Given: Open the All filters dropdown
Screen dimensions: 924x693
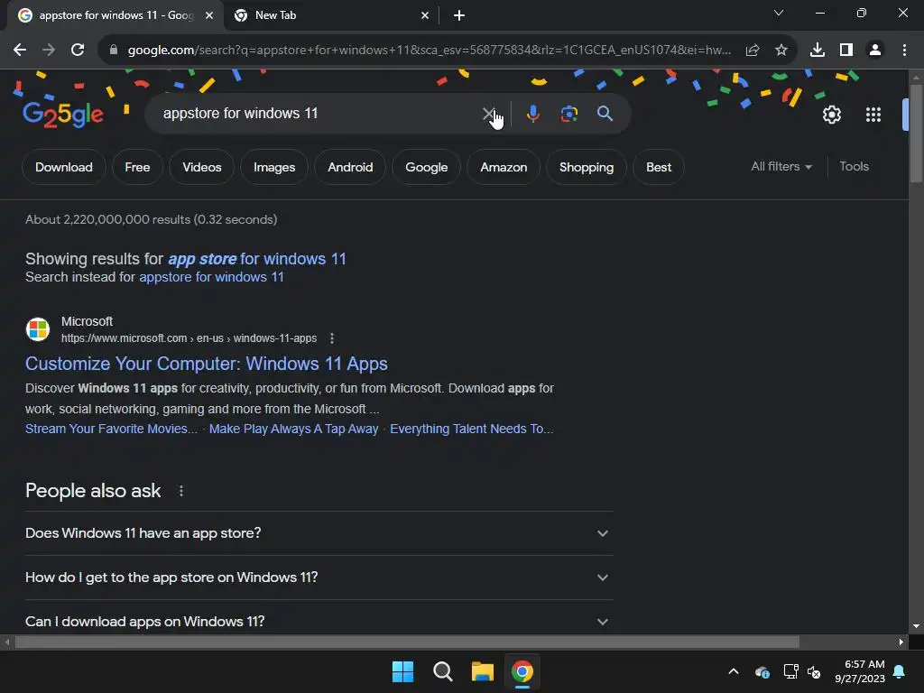Looking at the screenshot, I should [x=781, y=167].
